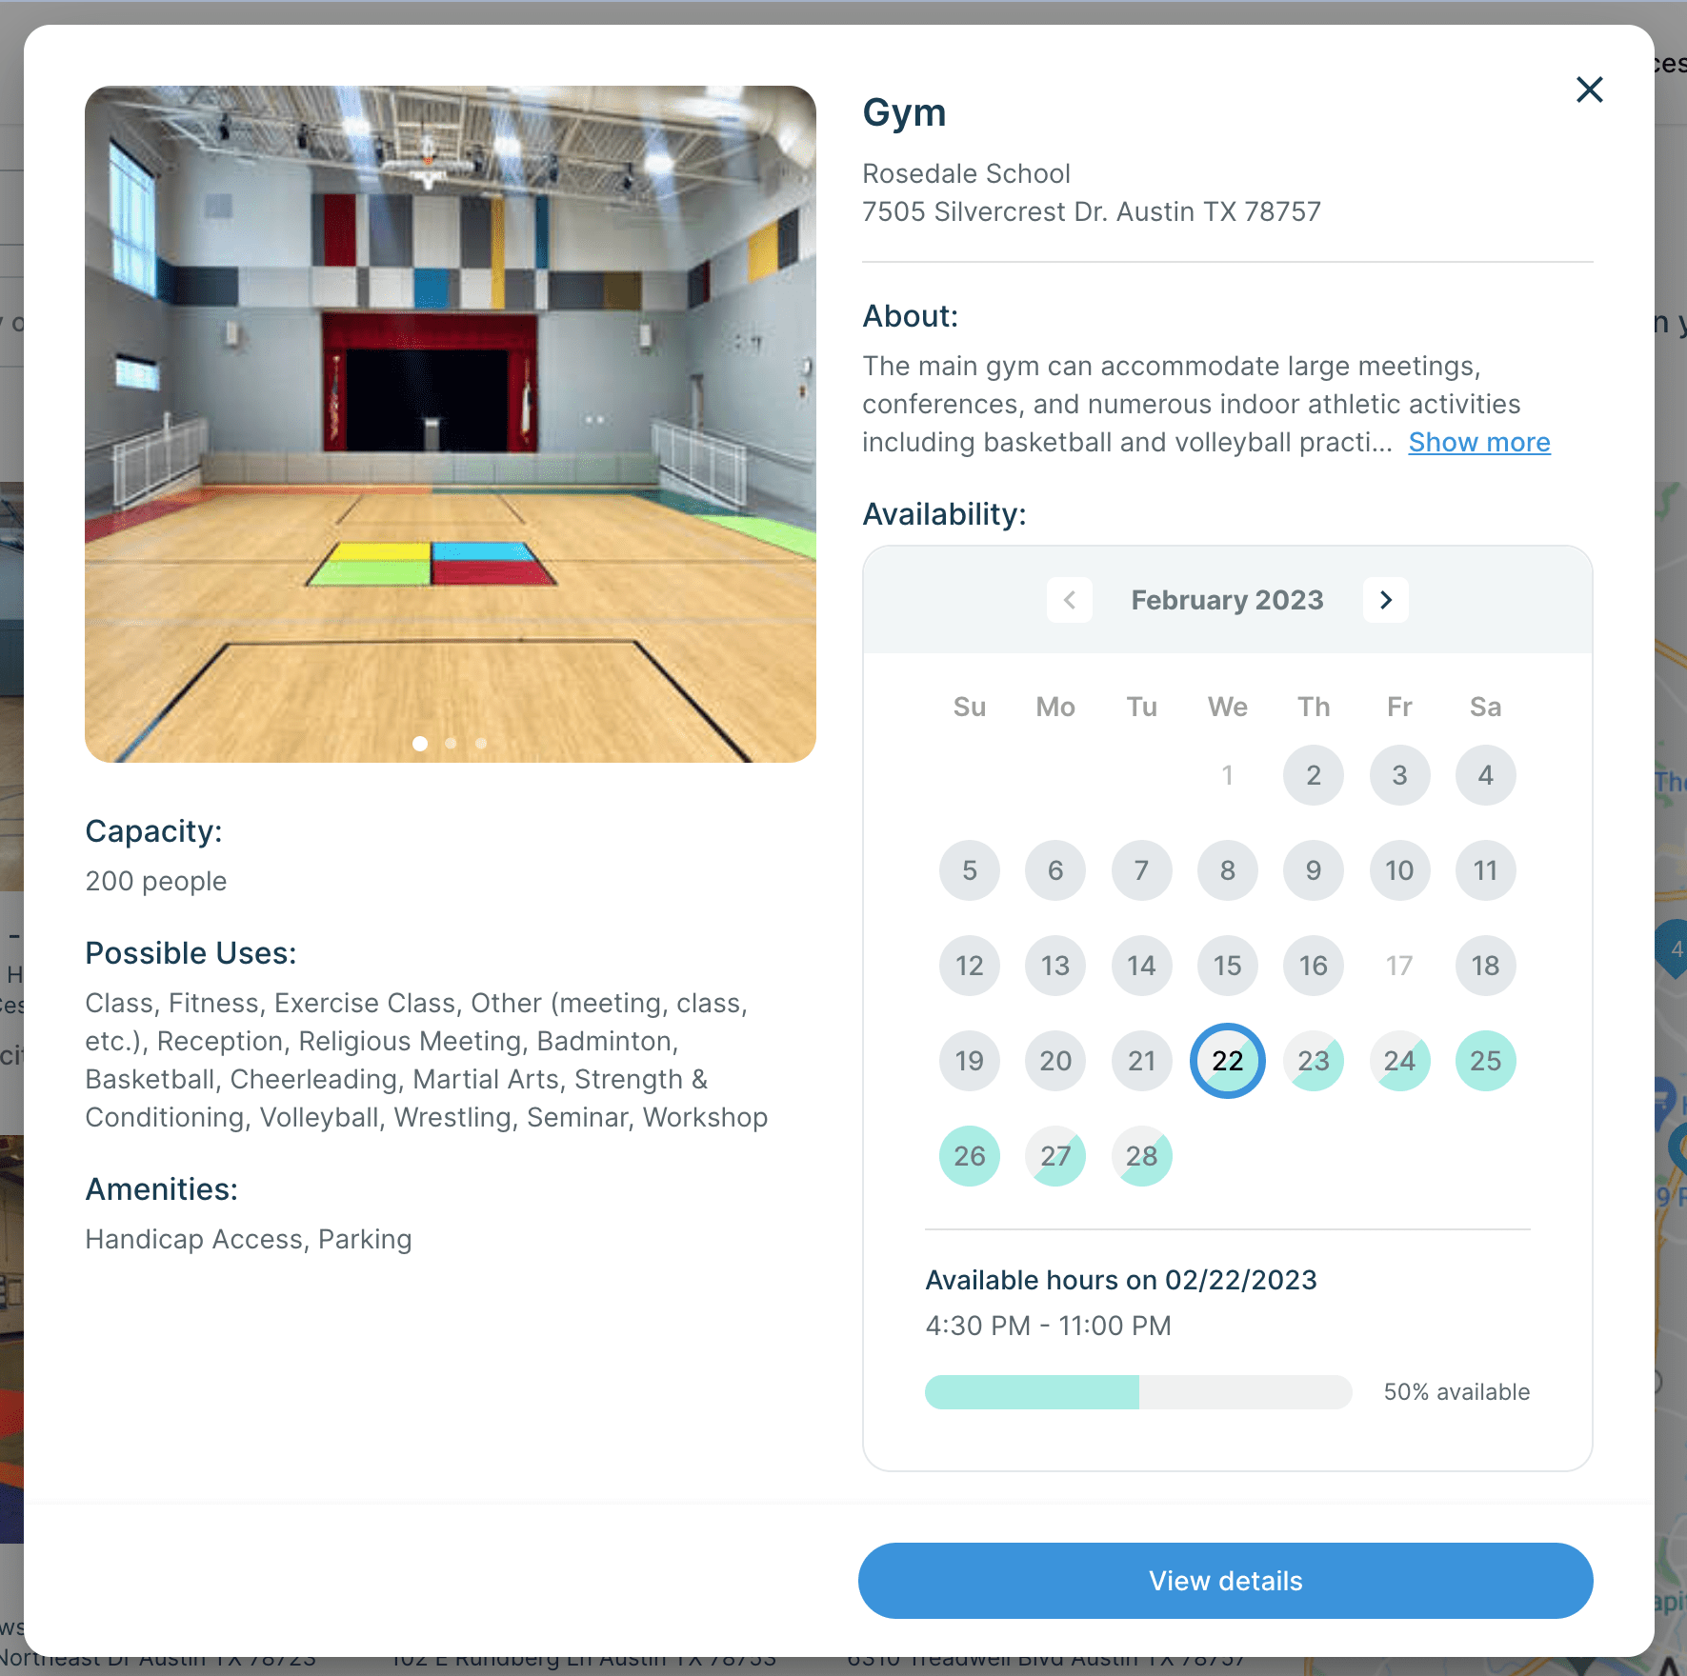The height and width of the screenshot is (1676, 1687).
Task: Show the second gym photo via carousel dot
Action: pyautogui.click(x=451, y=743)
